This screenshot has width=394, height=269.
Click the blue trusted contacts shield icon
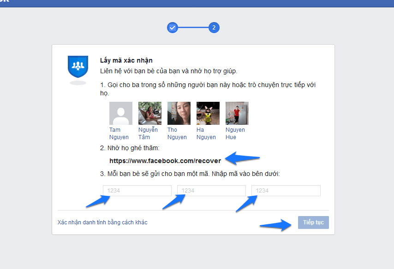78,67
